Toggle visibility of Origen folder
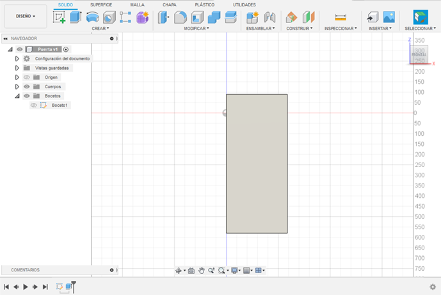The height and width of the screenshot is (295, 441). [27, 77]
